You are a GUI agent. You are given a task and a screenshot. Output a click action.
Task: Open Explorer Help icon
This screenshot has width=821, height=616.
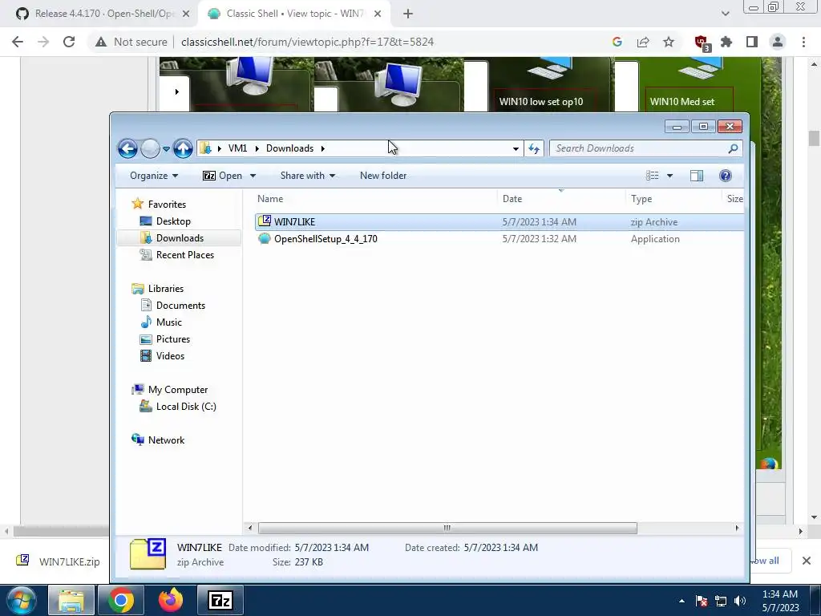[725, 176]
